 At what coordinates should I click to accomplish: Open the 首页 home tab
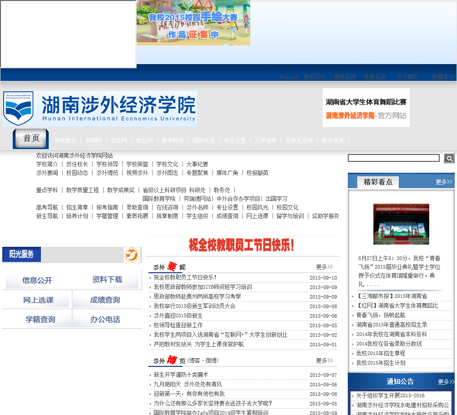(x=31, y=139)
